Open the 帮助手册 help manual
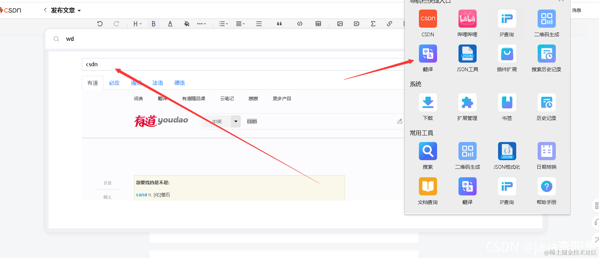Image resolution: width=599 pixels, height=258 pixels. pos(547,186)
